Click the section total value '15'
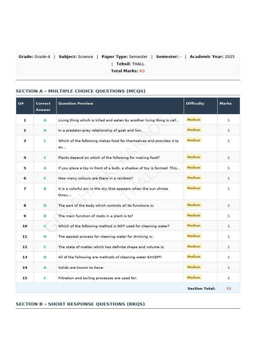 tap(229, 288)
